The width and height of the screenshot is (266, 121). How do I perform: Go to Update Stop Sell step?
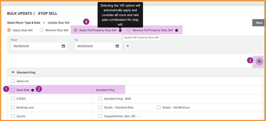point(58,23)
